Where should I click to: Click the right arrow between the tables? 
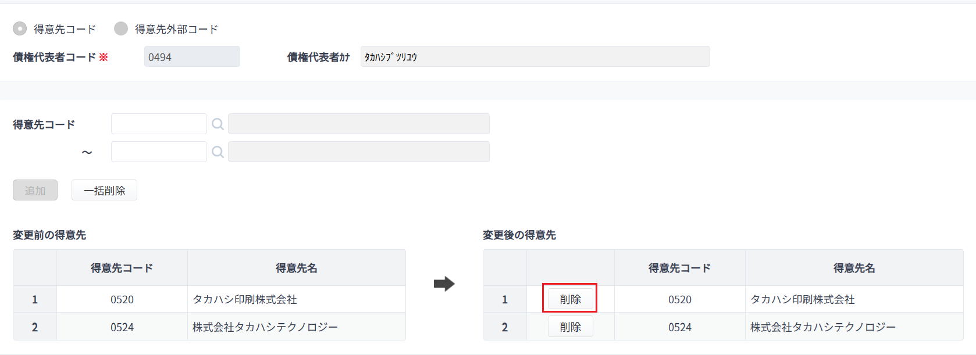click(x=444, y=284)
